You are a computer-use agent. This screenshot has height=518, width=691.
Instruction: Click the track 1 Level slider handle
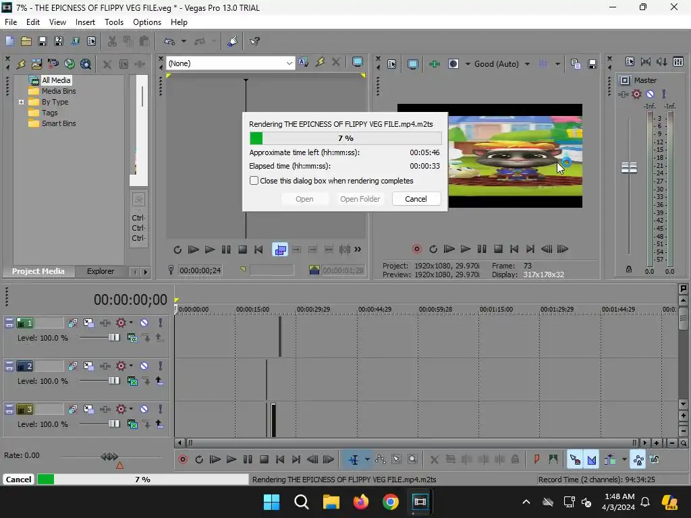click(114, 337)
